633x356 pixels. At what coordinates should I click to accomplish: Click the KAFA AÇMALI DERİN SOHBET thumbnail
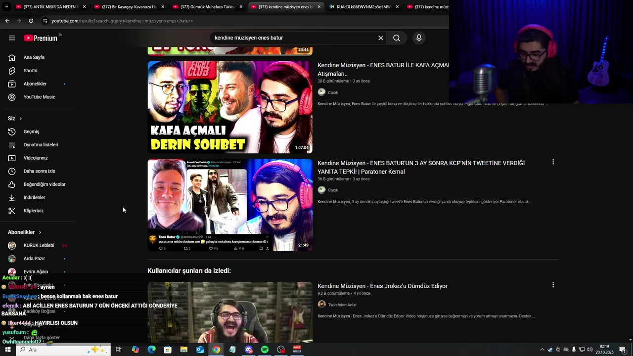230,107
